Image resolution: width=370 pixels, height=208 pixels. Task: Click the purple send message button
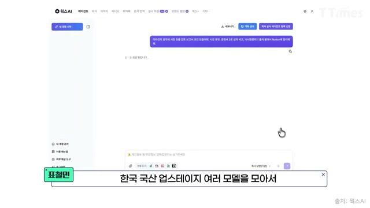287,166
